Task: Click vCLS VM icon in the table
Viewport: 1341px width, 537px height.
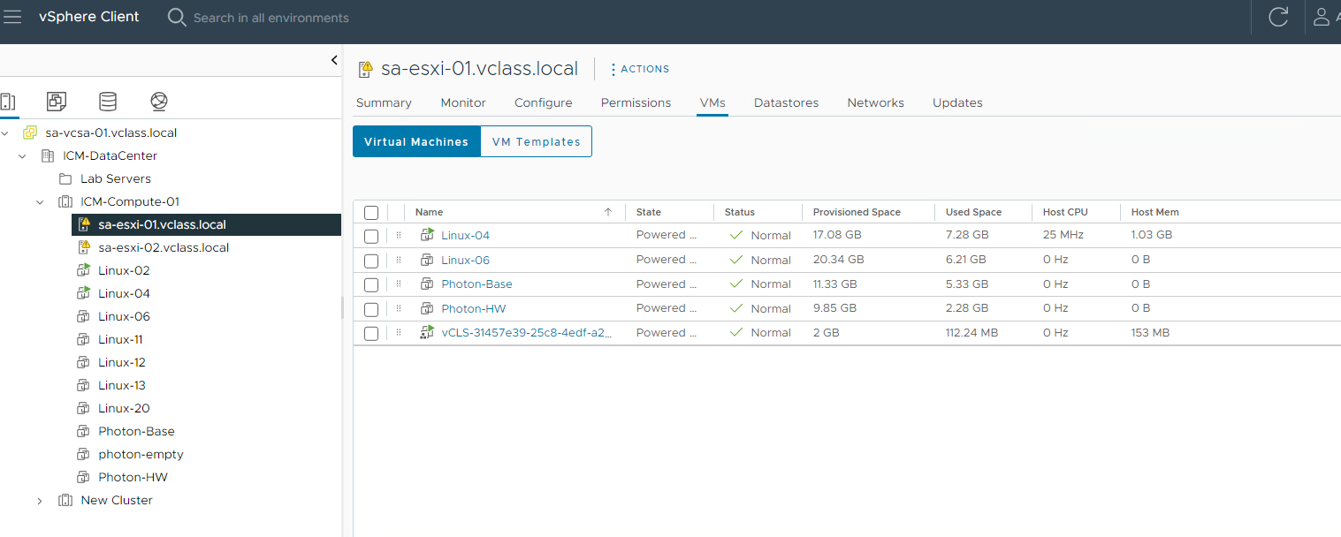Action: [x=428, y=333]
